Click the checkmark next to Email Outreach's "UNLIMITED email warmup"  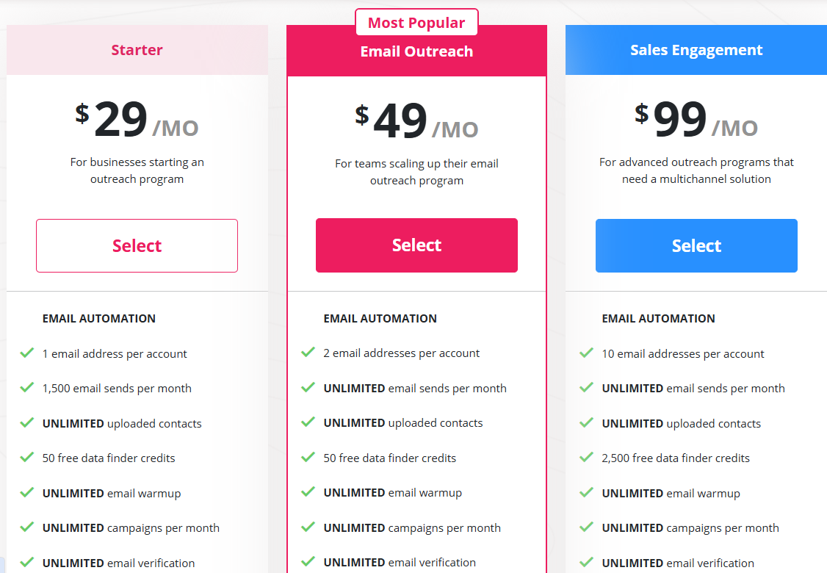pos(307,492)
